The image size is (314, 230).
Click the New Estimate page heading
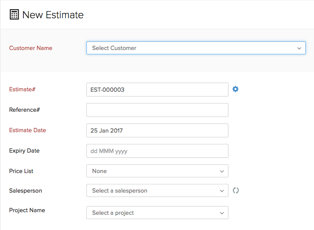coord(53,15)
